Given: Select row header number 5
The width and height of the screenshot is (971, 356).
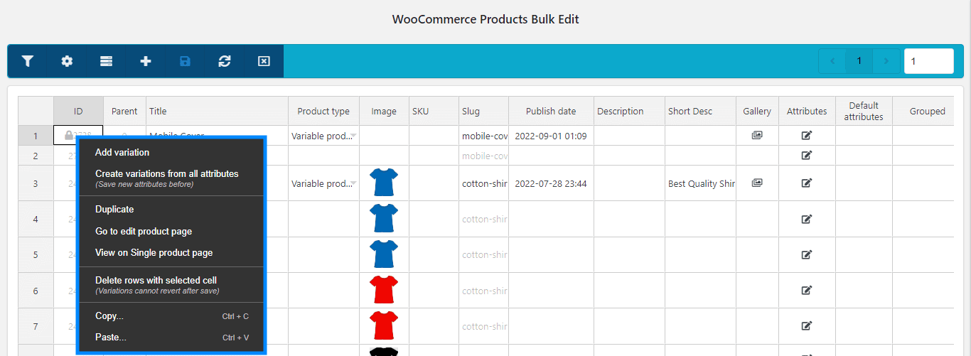Looking at the screenshot, I should tap(36, 254).
